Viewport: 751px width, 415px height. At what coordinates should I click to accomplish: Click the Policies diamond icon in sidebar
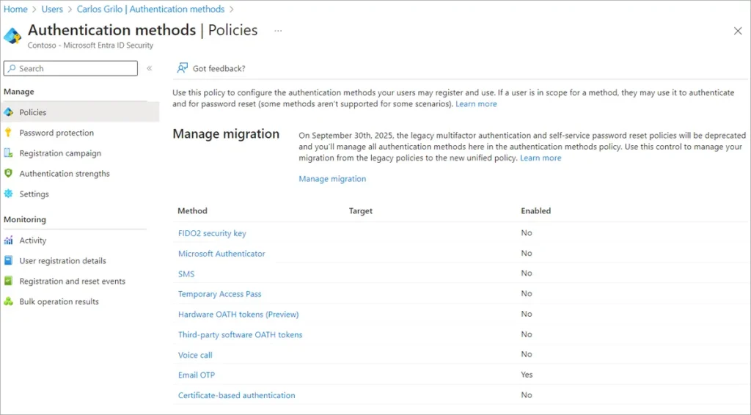coord(9,112)
